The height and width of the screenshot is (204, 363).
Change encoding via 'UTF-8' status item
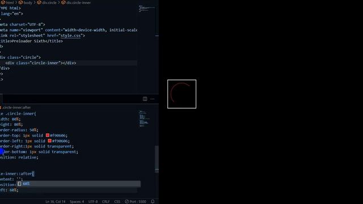point(93,202)
